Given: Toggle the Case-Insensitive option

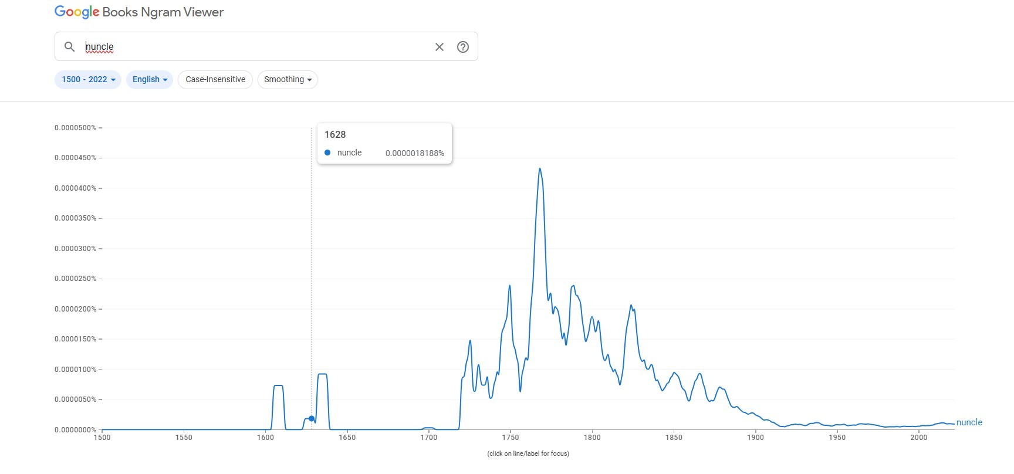Looking at the screenshot, I should pyautogui.click(x=215, y=80).
